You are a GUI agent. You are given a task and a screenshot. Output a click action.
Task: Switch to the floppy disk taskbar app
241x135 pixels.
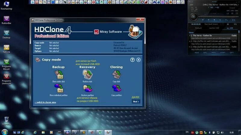[x=67, y=132]
